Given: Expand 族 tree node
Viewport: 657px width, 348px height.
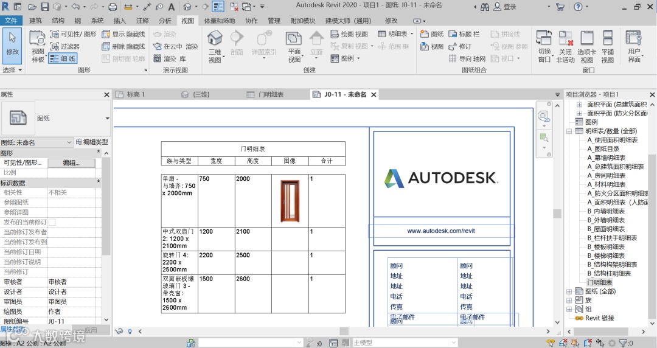Looking at the screenshot, I should click(569, 300).
